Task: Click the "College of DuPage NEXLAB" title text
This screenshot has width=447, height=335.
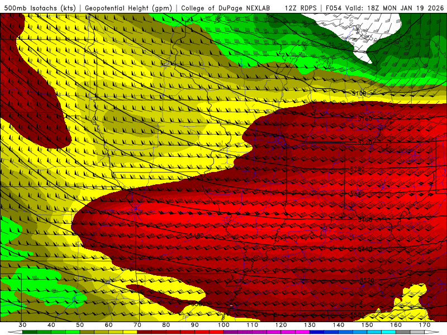Action: point(226,8)
